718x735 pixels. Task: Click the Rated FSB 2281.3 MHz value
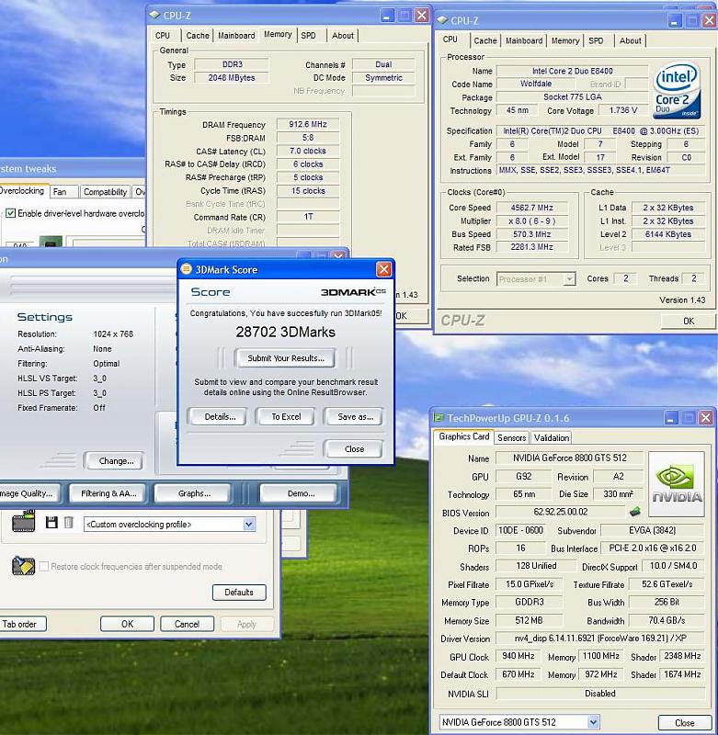[x=531, y=247]
